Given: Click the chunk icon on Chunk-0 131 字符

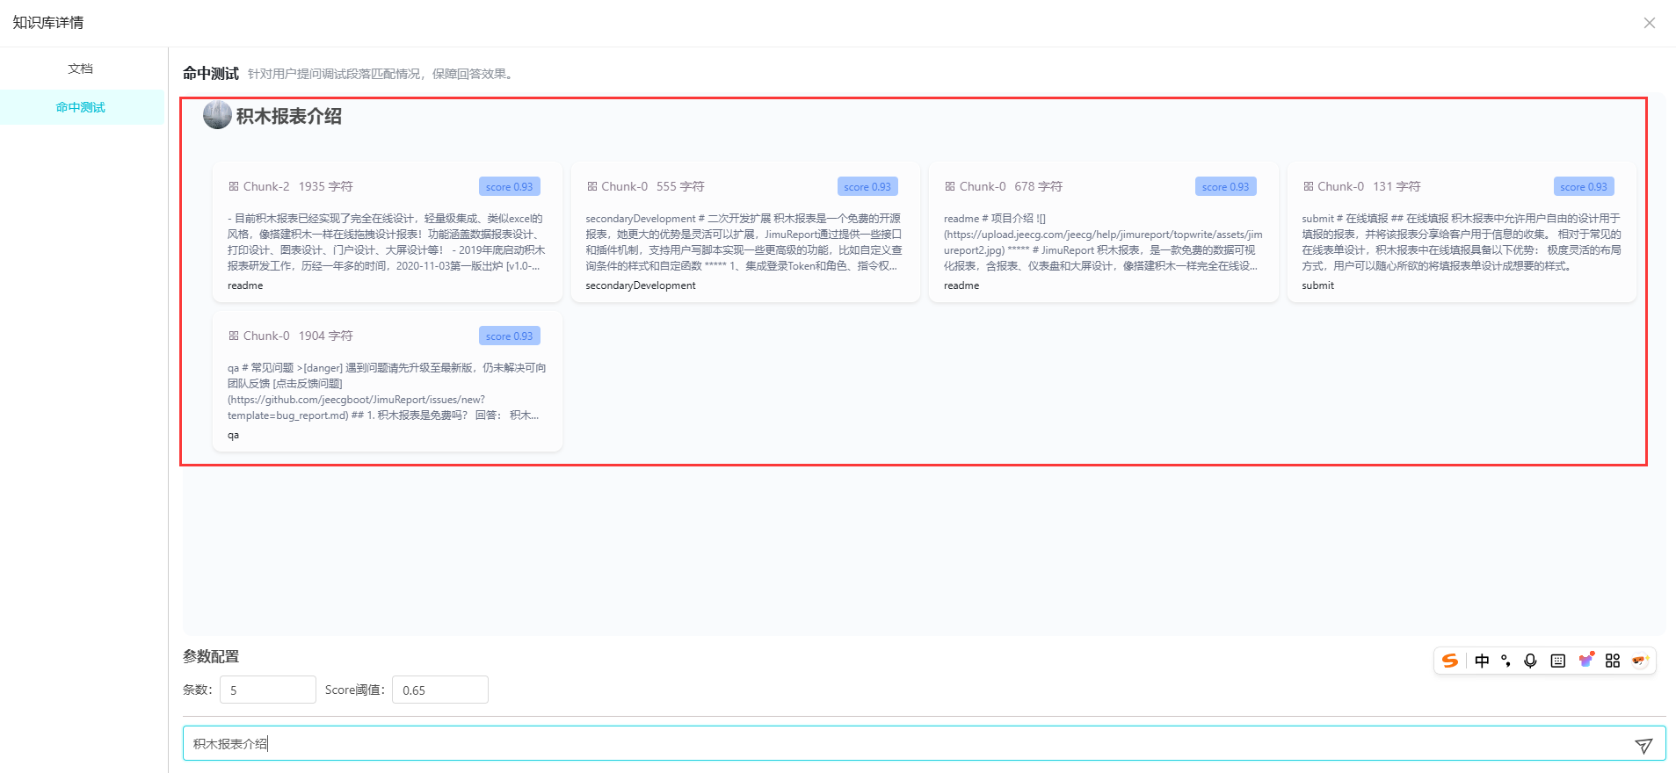Looking at the screenshot, I should coord(1309,186).
